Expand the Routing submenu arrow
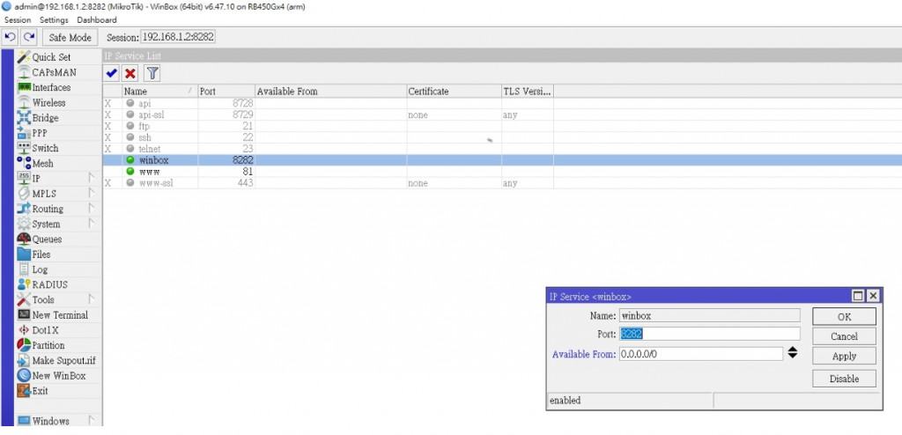The image size is (902, 435). [91, 209]
